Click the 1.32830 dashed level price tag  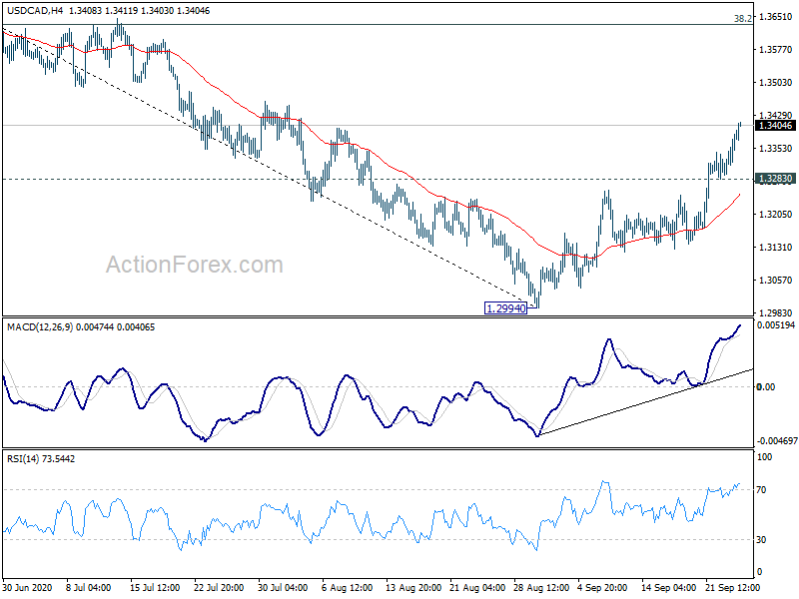tap(775, 179)
